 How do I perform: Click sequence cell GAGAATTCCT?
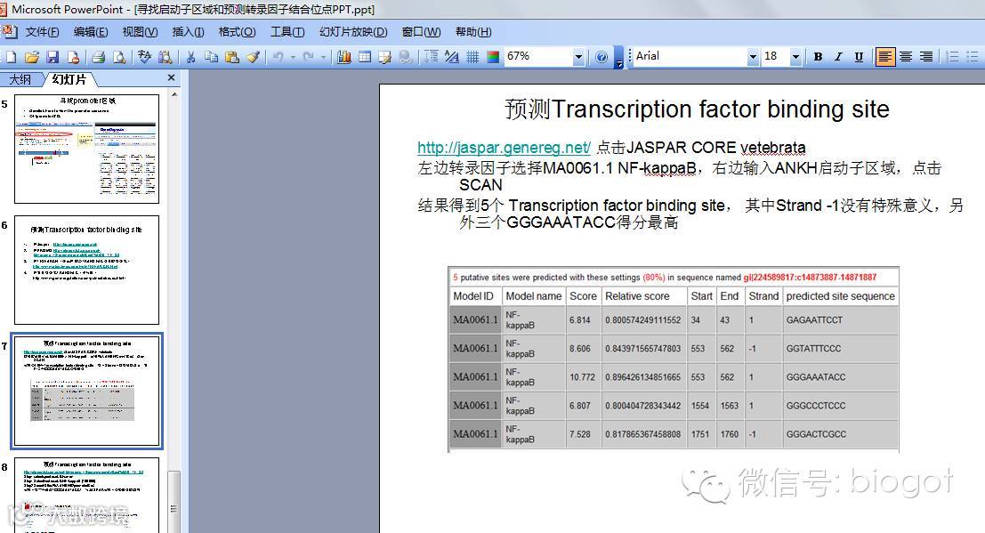841,320
